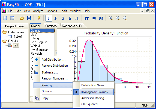Click the New document toolbar icon

click(5, 18)
